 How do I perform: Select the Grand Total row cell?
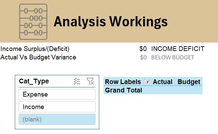pyautogui.click(x=124, y=90)
